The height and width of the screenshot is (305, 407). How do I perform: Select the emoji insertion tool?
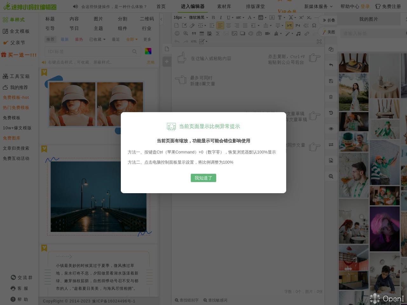(177, 33)
